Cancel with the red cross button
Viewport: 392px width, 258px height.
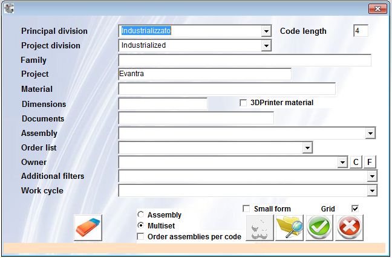click(x=349, y=228)
